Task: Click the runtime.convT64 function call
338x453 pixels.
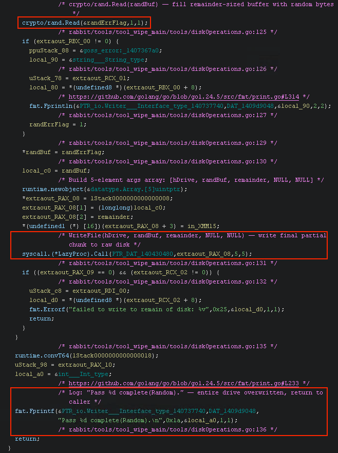Action: tap(42, 355)
